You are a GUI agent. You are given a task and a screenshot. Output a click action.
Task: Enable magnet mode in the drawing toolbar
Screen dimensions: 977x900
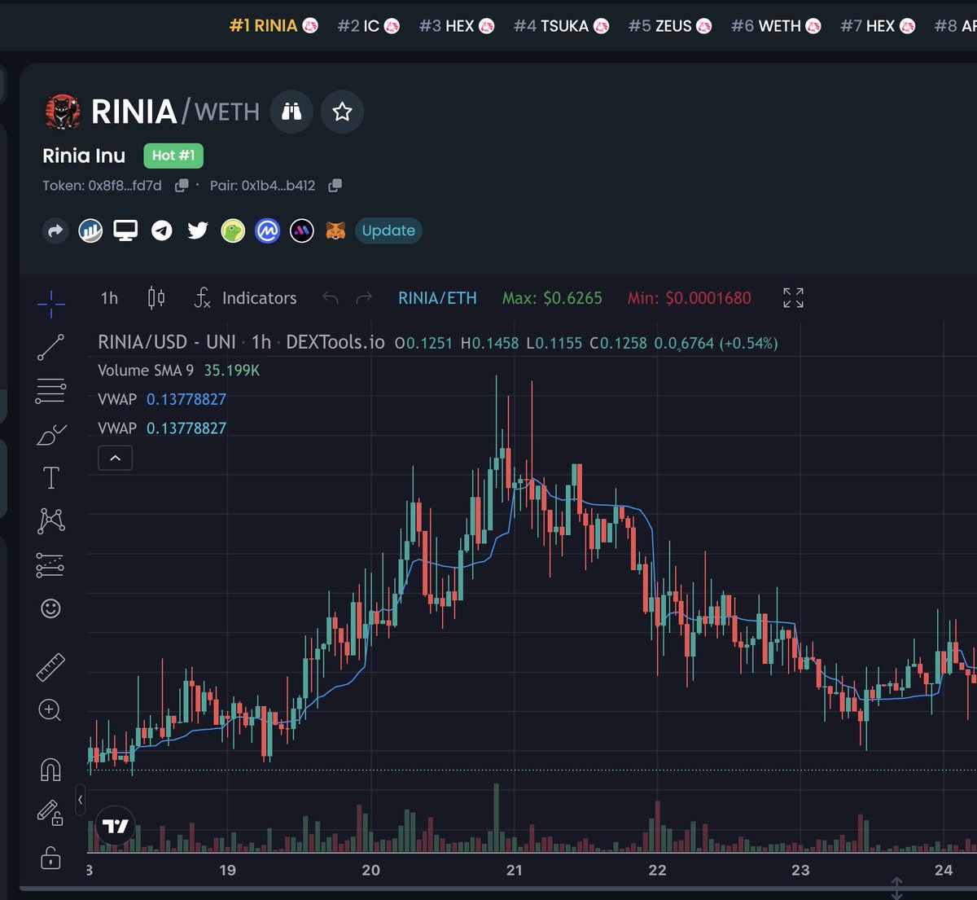[50, 766]
